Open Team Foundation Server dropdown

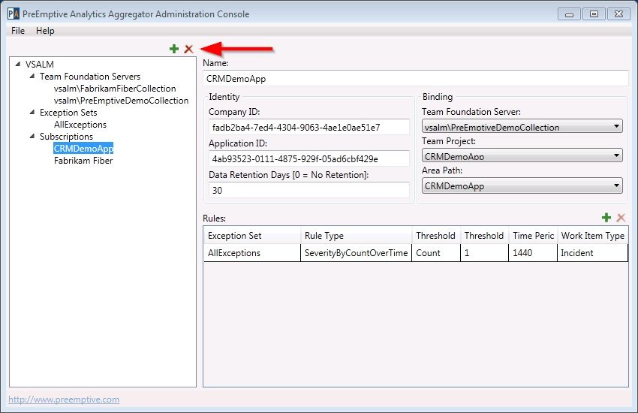click(x=522, y=127)
